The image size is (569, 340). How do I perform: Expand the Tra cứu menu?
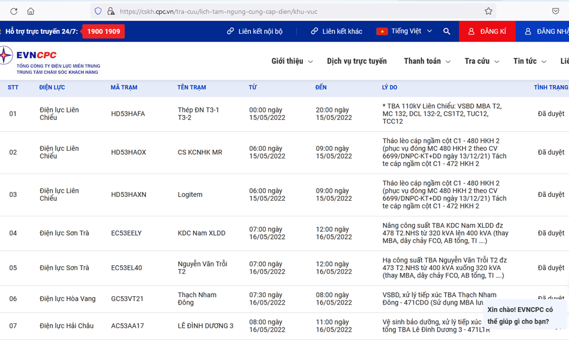point(482,61)
